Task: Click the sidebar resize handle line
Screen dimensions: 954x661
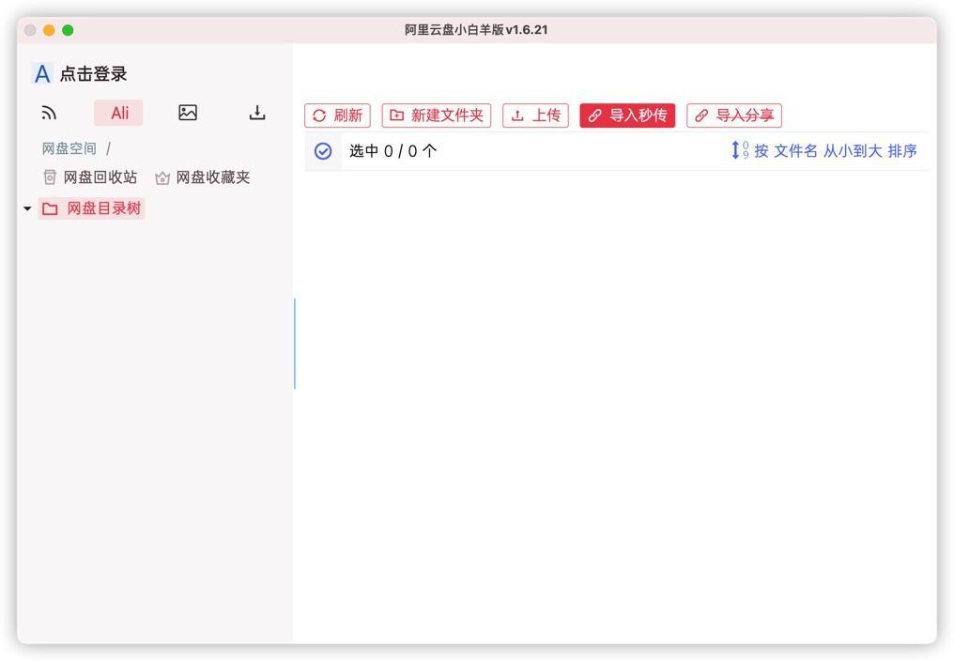Action: [295, 344]
